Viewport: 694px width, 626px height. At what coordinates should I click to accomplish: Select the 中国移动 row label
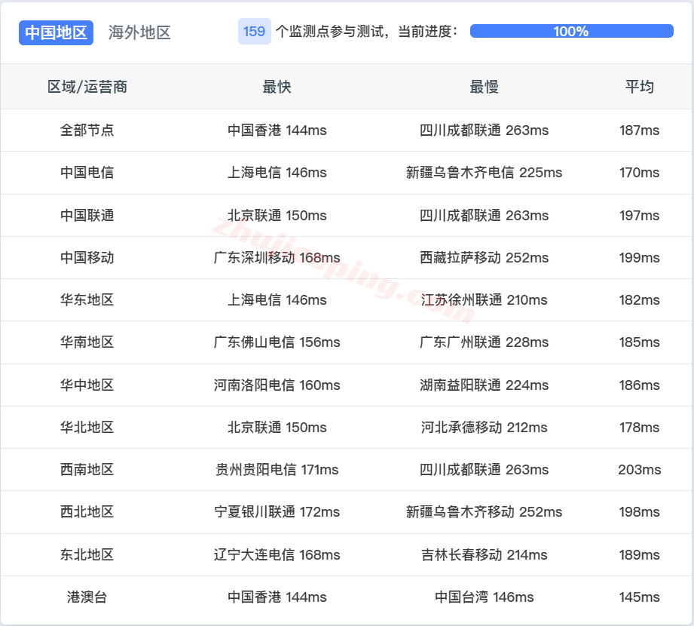[x=87, y=257]
